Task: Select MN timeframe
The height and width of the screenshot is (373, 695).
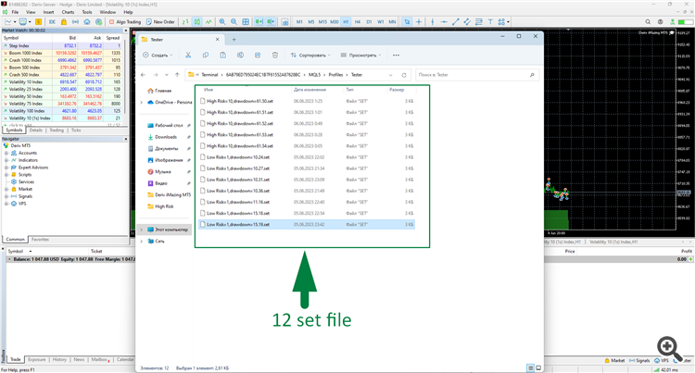Action: pyautogui.click(x=392, y=21)
